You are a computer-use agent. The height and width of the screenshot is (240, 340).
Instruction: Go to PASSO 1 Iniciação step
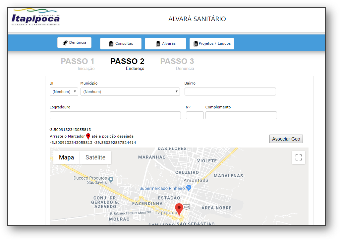point(78,64)
